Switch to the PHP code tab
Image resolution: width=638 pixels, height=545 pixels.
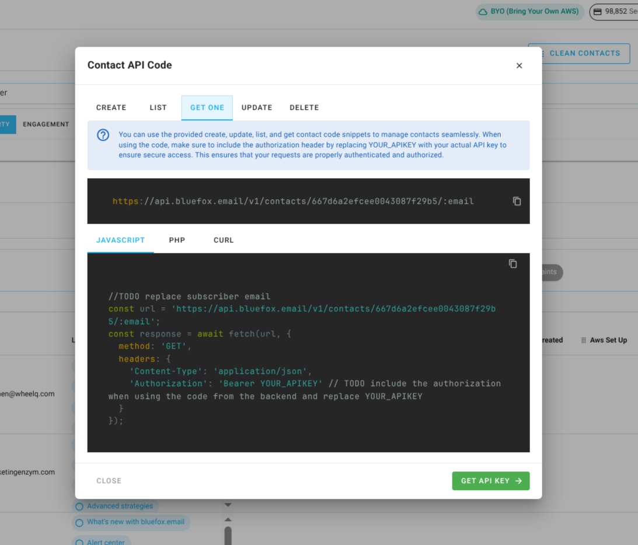tap(177, 240)
